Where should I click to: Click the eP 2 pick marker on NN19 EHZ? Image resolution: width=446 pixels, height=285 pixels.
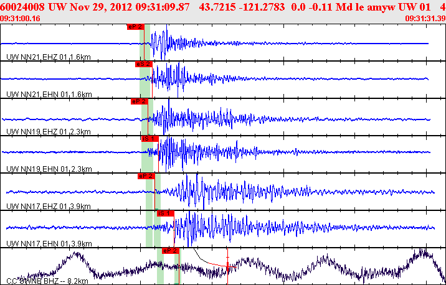pos(140,101)
